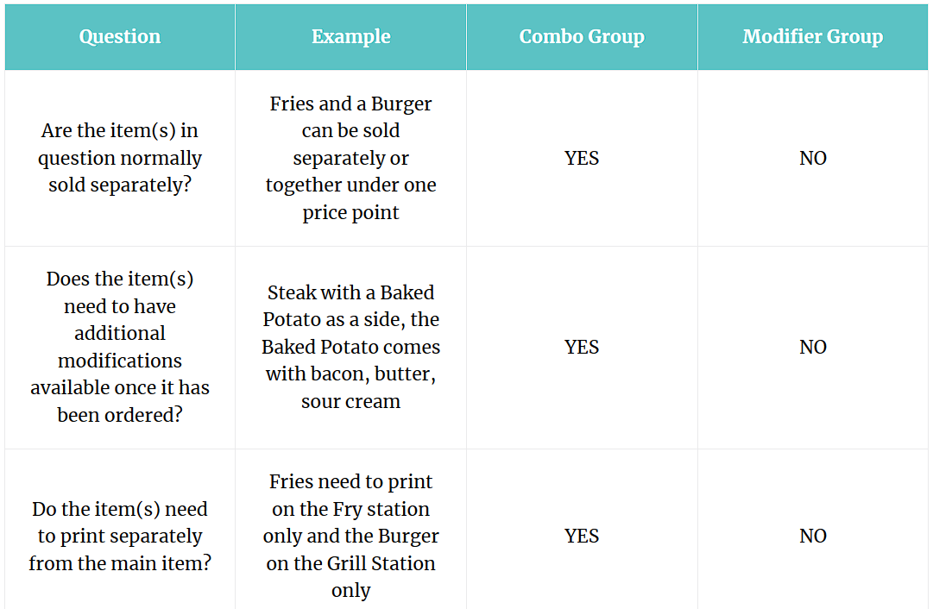Select the 'price point' text
The height and width of the screenshot is (609, 933).
point(350,213)
